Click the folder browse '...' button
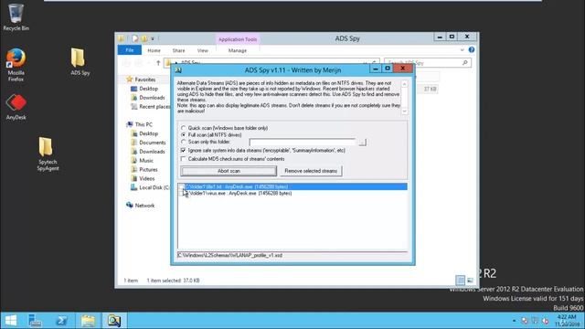The image size is (585, 329). [x=362, y=143]
